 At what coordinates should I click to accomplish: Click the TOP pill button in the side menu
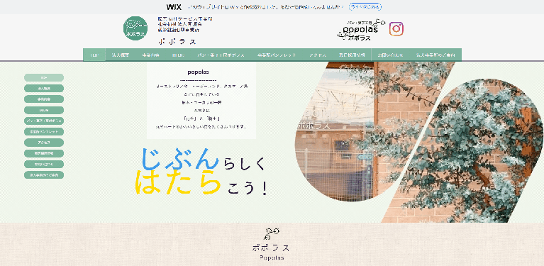pyautogui.click(x=44, y=78)
